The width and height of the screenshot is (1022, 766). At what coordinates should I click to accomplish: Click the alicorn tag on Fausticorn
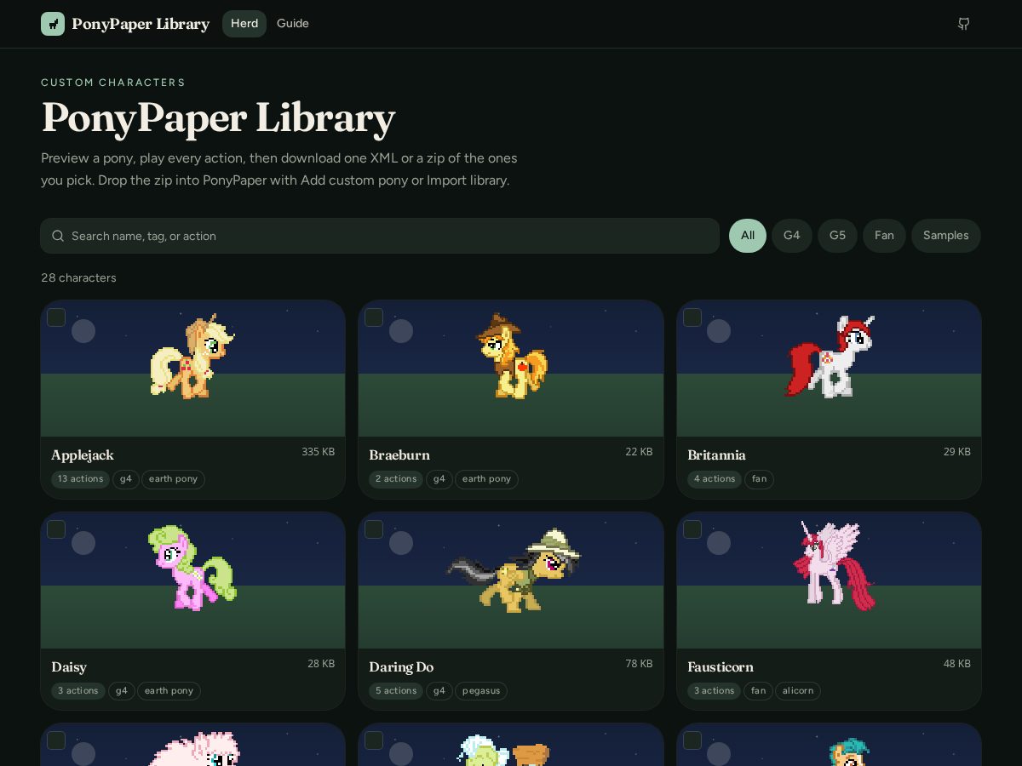[x=798, y=691]
